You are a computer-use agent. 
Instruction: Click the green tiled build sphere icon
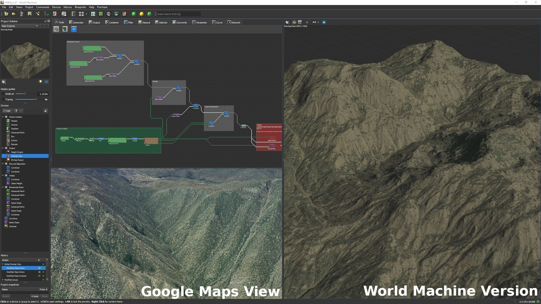[x=149, y=14]
